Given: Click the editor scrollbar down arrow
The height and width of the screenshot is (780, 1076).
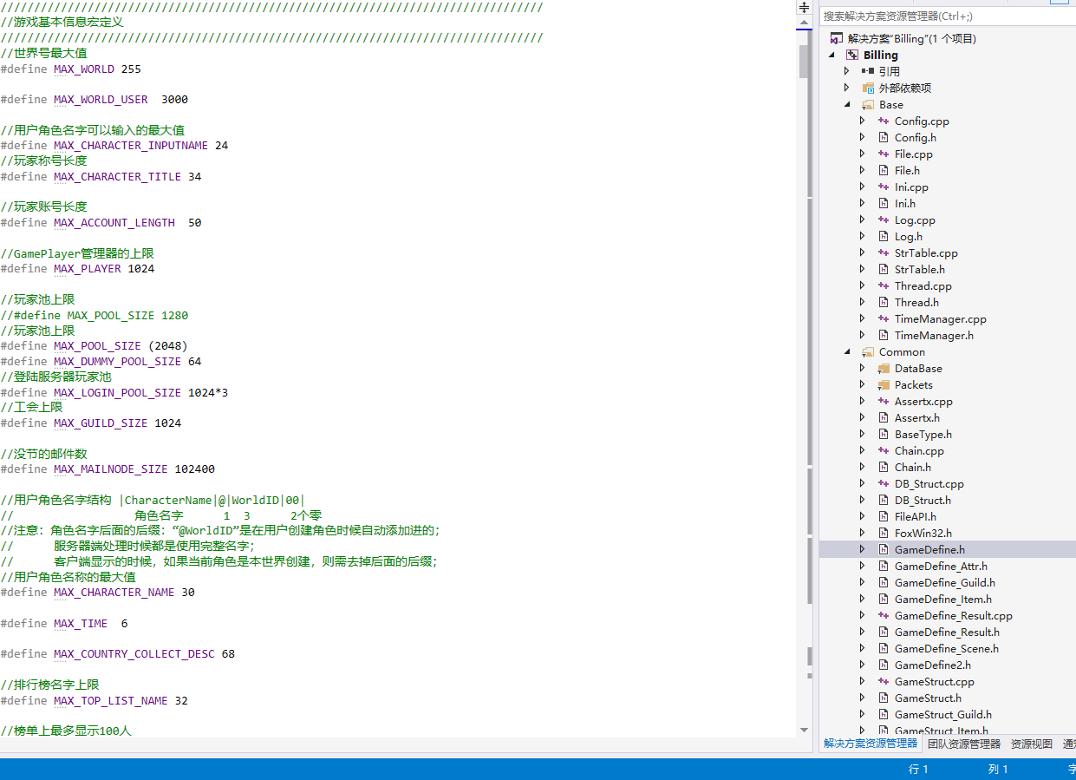Looking at the screenshot, I should 804,730.
